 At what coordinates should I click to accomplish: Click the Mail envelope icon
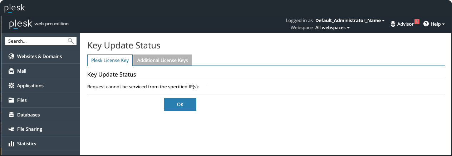[11, 71]
